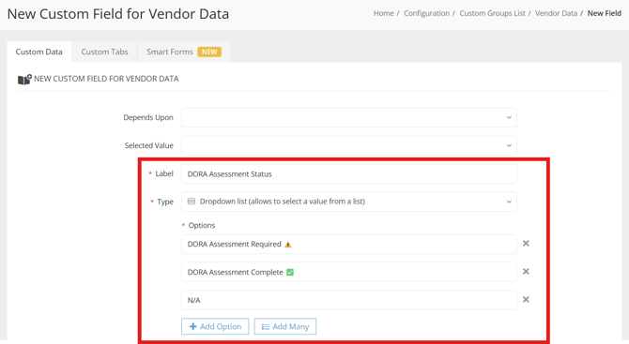Open the Type dropdown list
The height and width of the screenshot is (344, 629).
tap(349, 202)
